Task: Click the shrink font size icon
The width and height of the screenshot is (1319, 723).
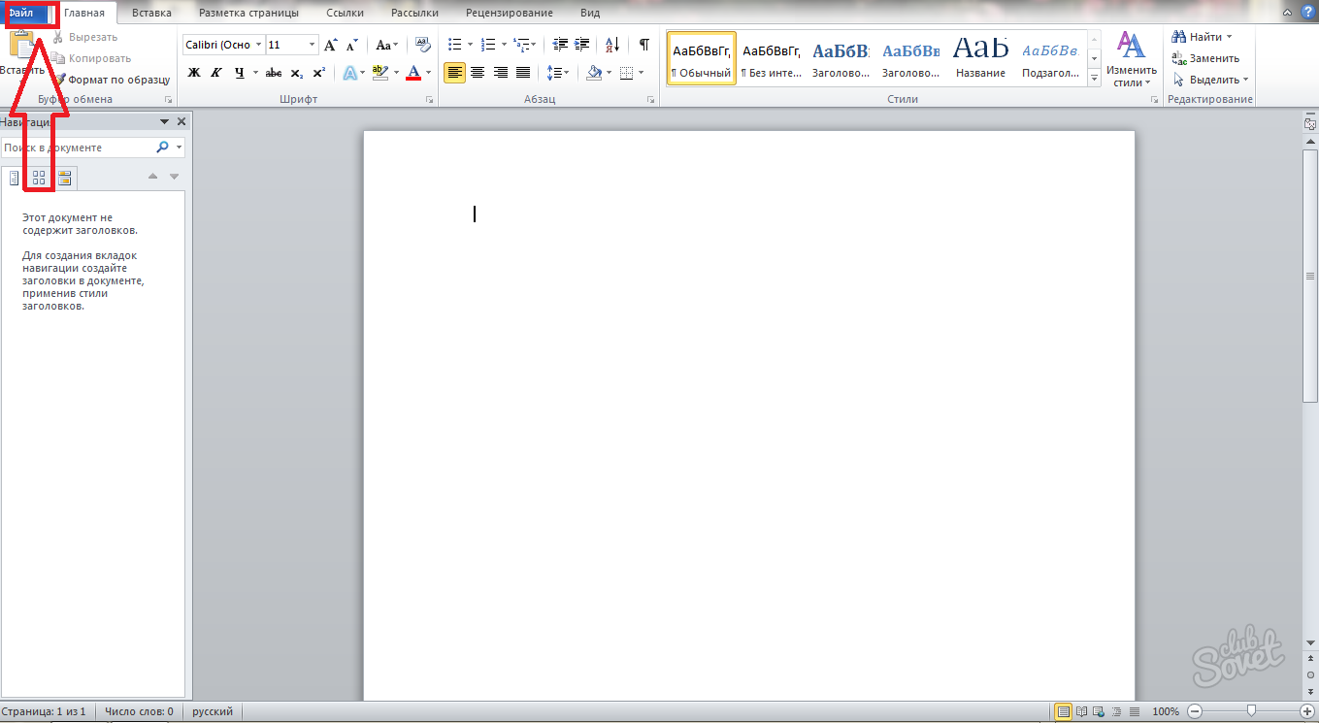Action: click(349, 45)
